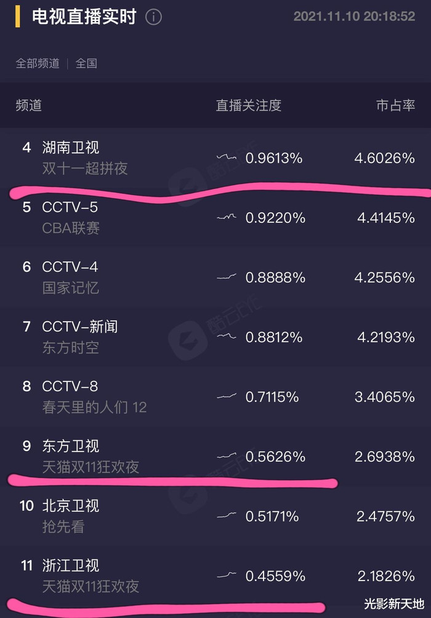Open the 北京卫视 抢先看 entry
Image resolution: width=431 pixels, height=618 pixels.
pyautogui.click(x=216, y=516)
